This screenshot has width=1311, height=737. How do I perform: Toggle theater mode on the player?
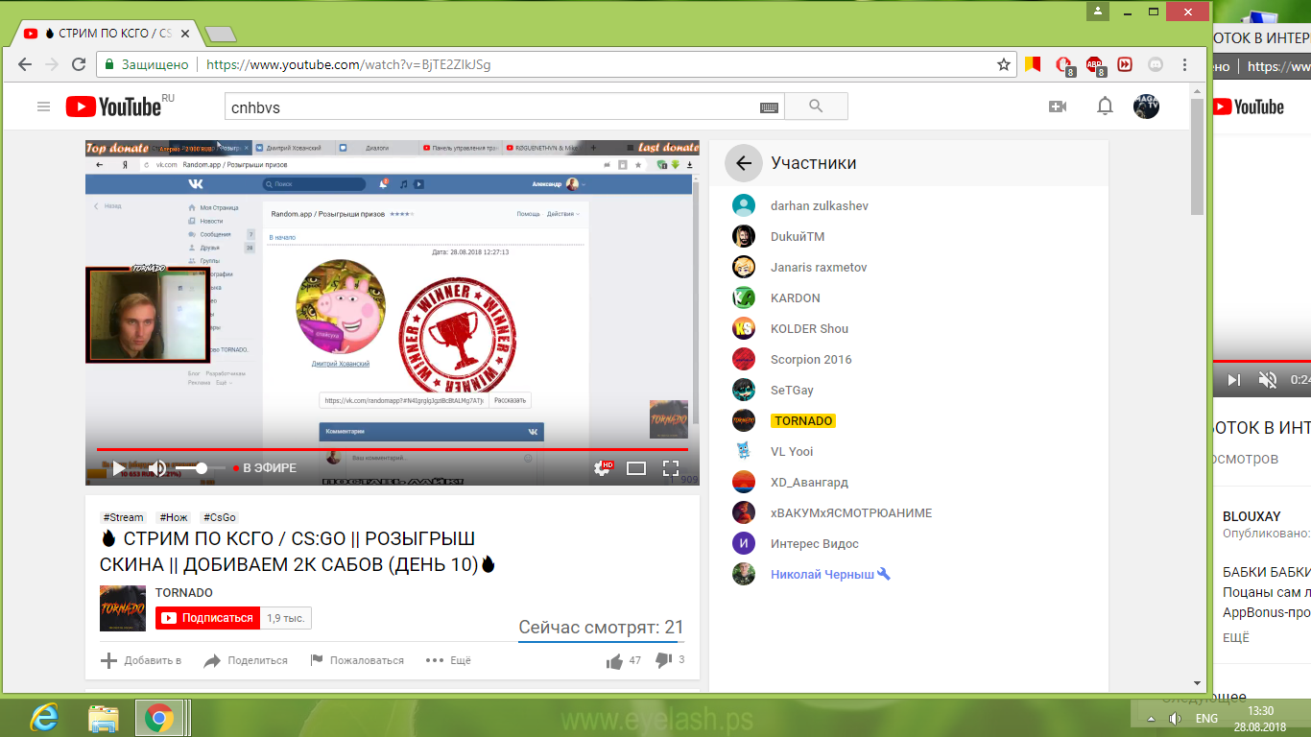coord(636,468)
